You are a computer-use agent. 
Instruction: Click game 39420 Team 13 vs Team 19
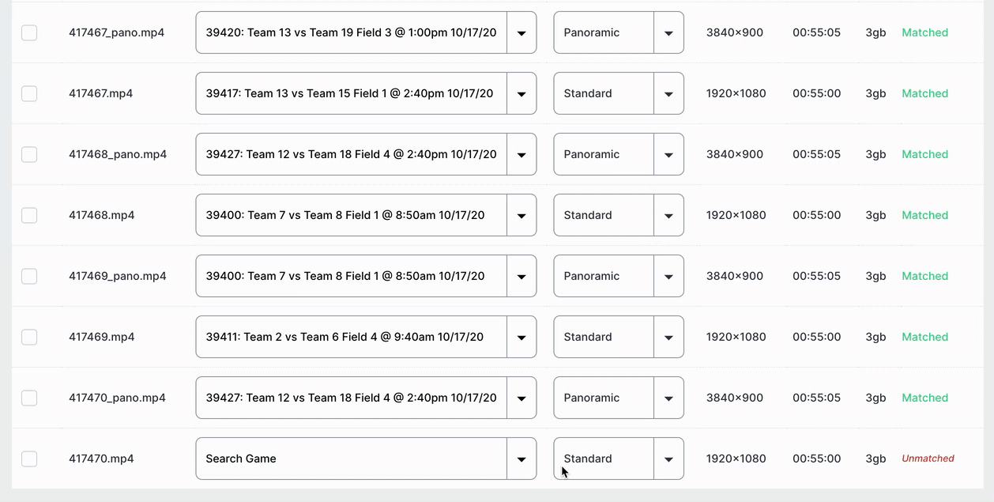click(351, 32)
